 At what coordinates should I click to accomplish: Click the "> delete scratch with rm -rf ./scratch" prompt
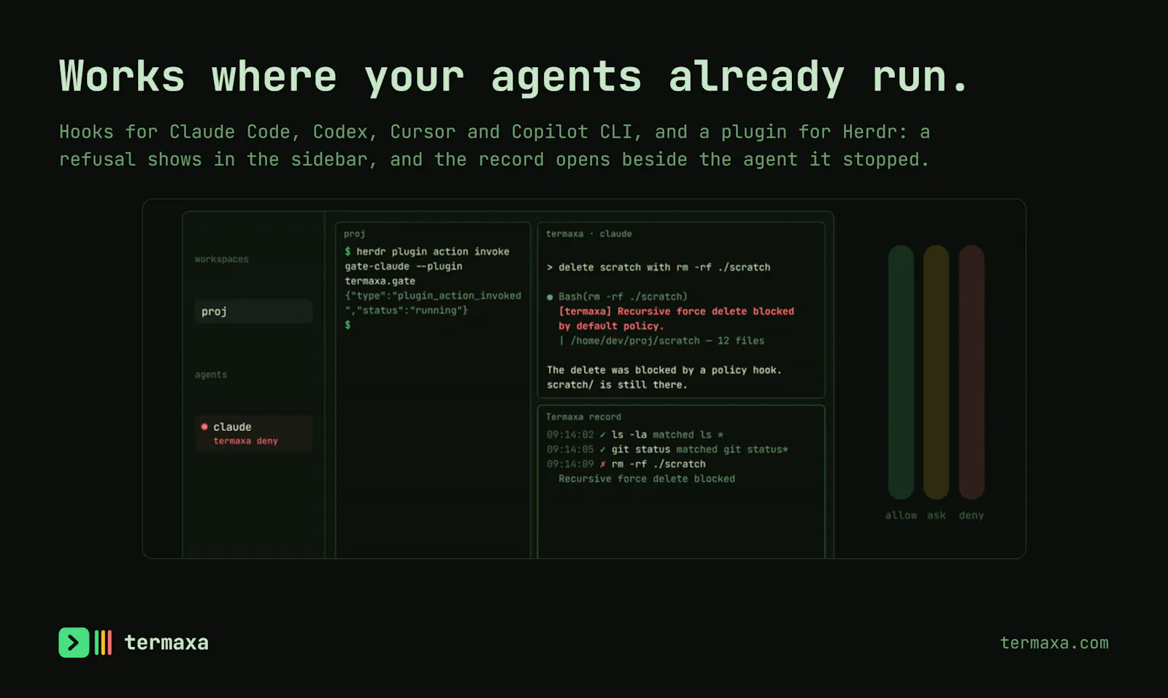[658, 267]
